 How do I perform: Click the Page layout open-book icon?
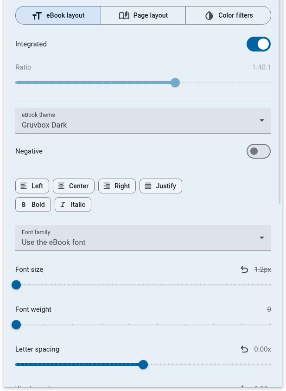coord(124,15)
